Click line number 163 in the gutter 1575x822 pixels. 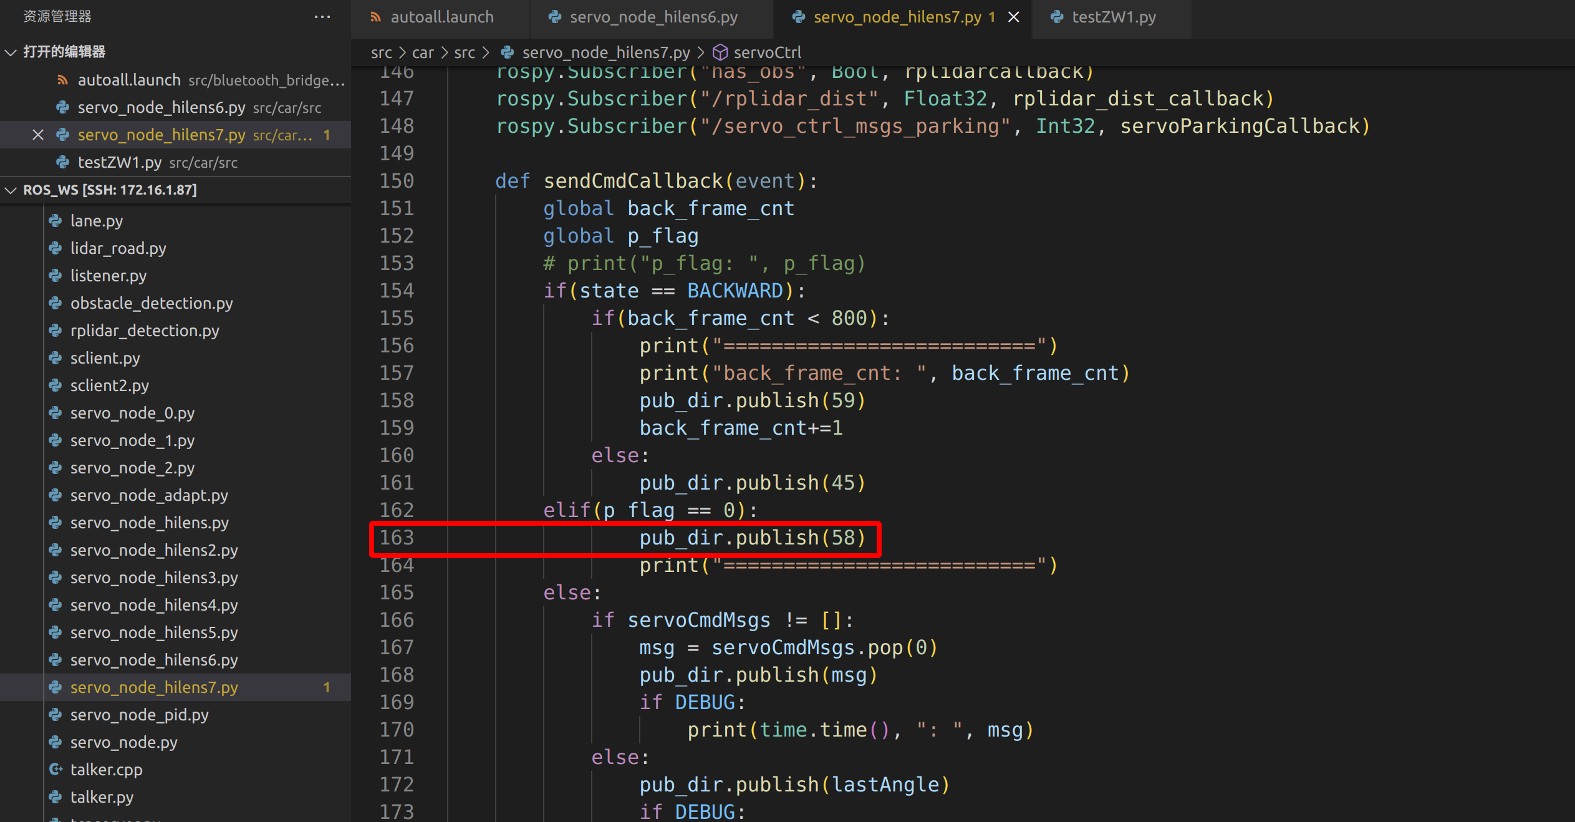[397, 538]
